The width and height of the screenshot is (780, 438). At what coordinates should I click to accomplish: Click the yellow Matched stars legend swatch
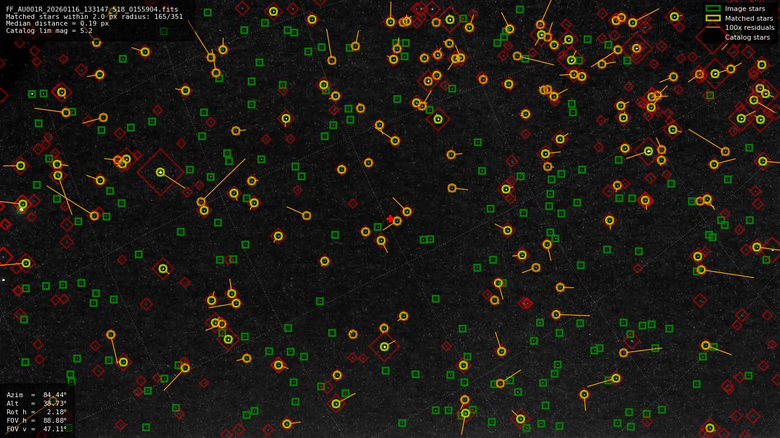tap(713, 18)
